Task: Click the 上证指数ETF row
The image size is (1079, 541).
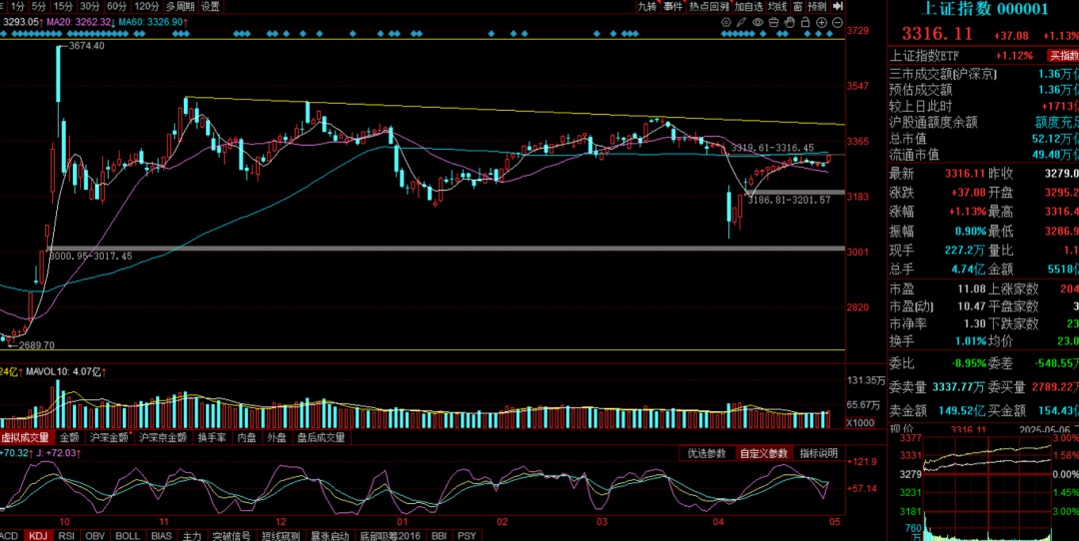Action: [x=984, y=56]
